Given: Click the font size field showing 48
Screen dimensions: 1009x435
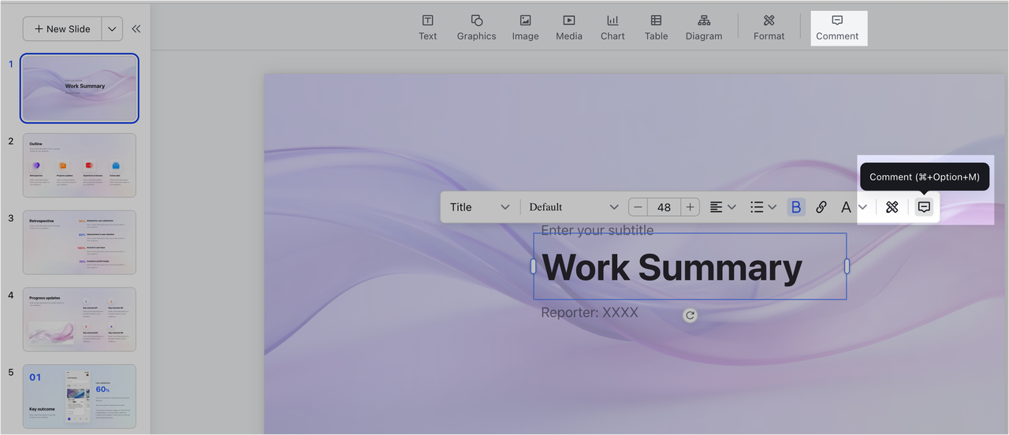Looking at the screenshot, I should point(664,207).
